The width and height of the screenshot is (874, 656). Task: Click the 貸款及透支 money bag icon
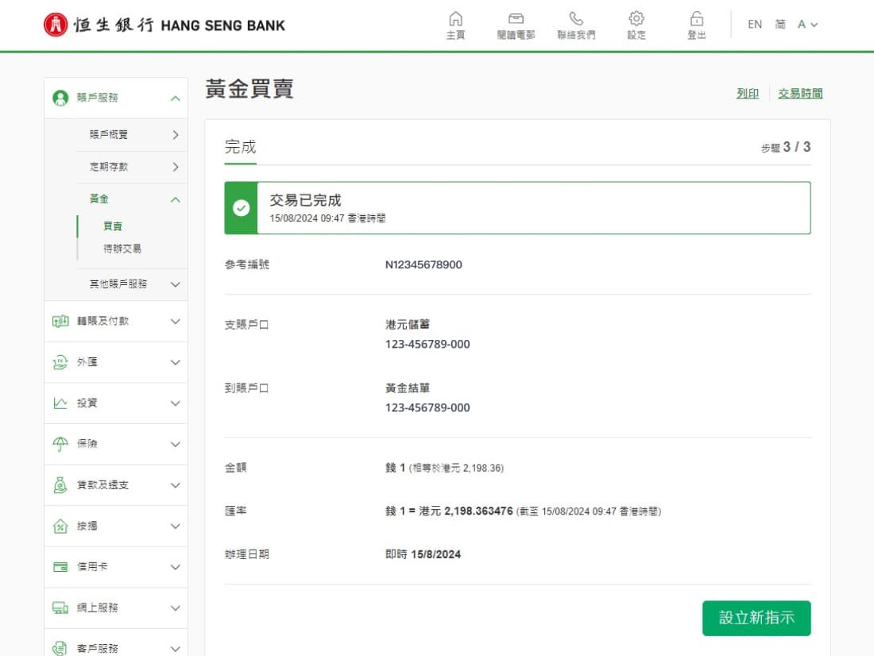60,485
